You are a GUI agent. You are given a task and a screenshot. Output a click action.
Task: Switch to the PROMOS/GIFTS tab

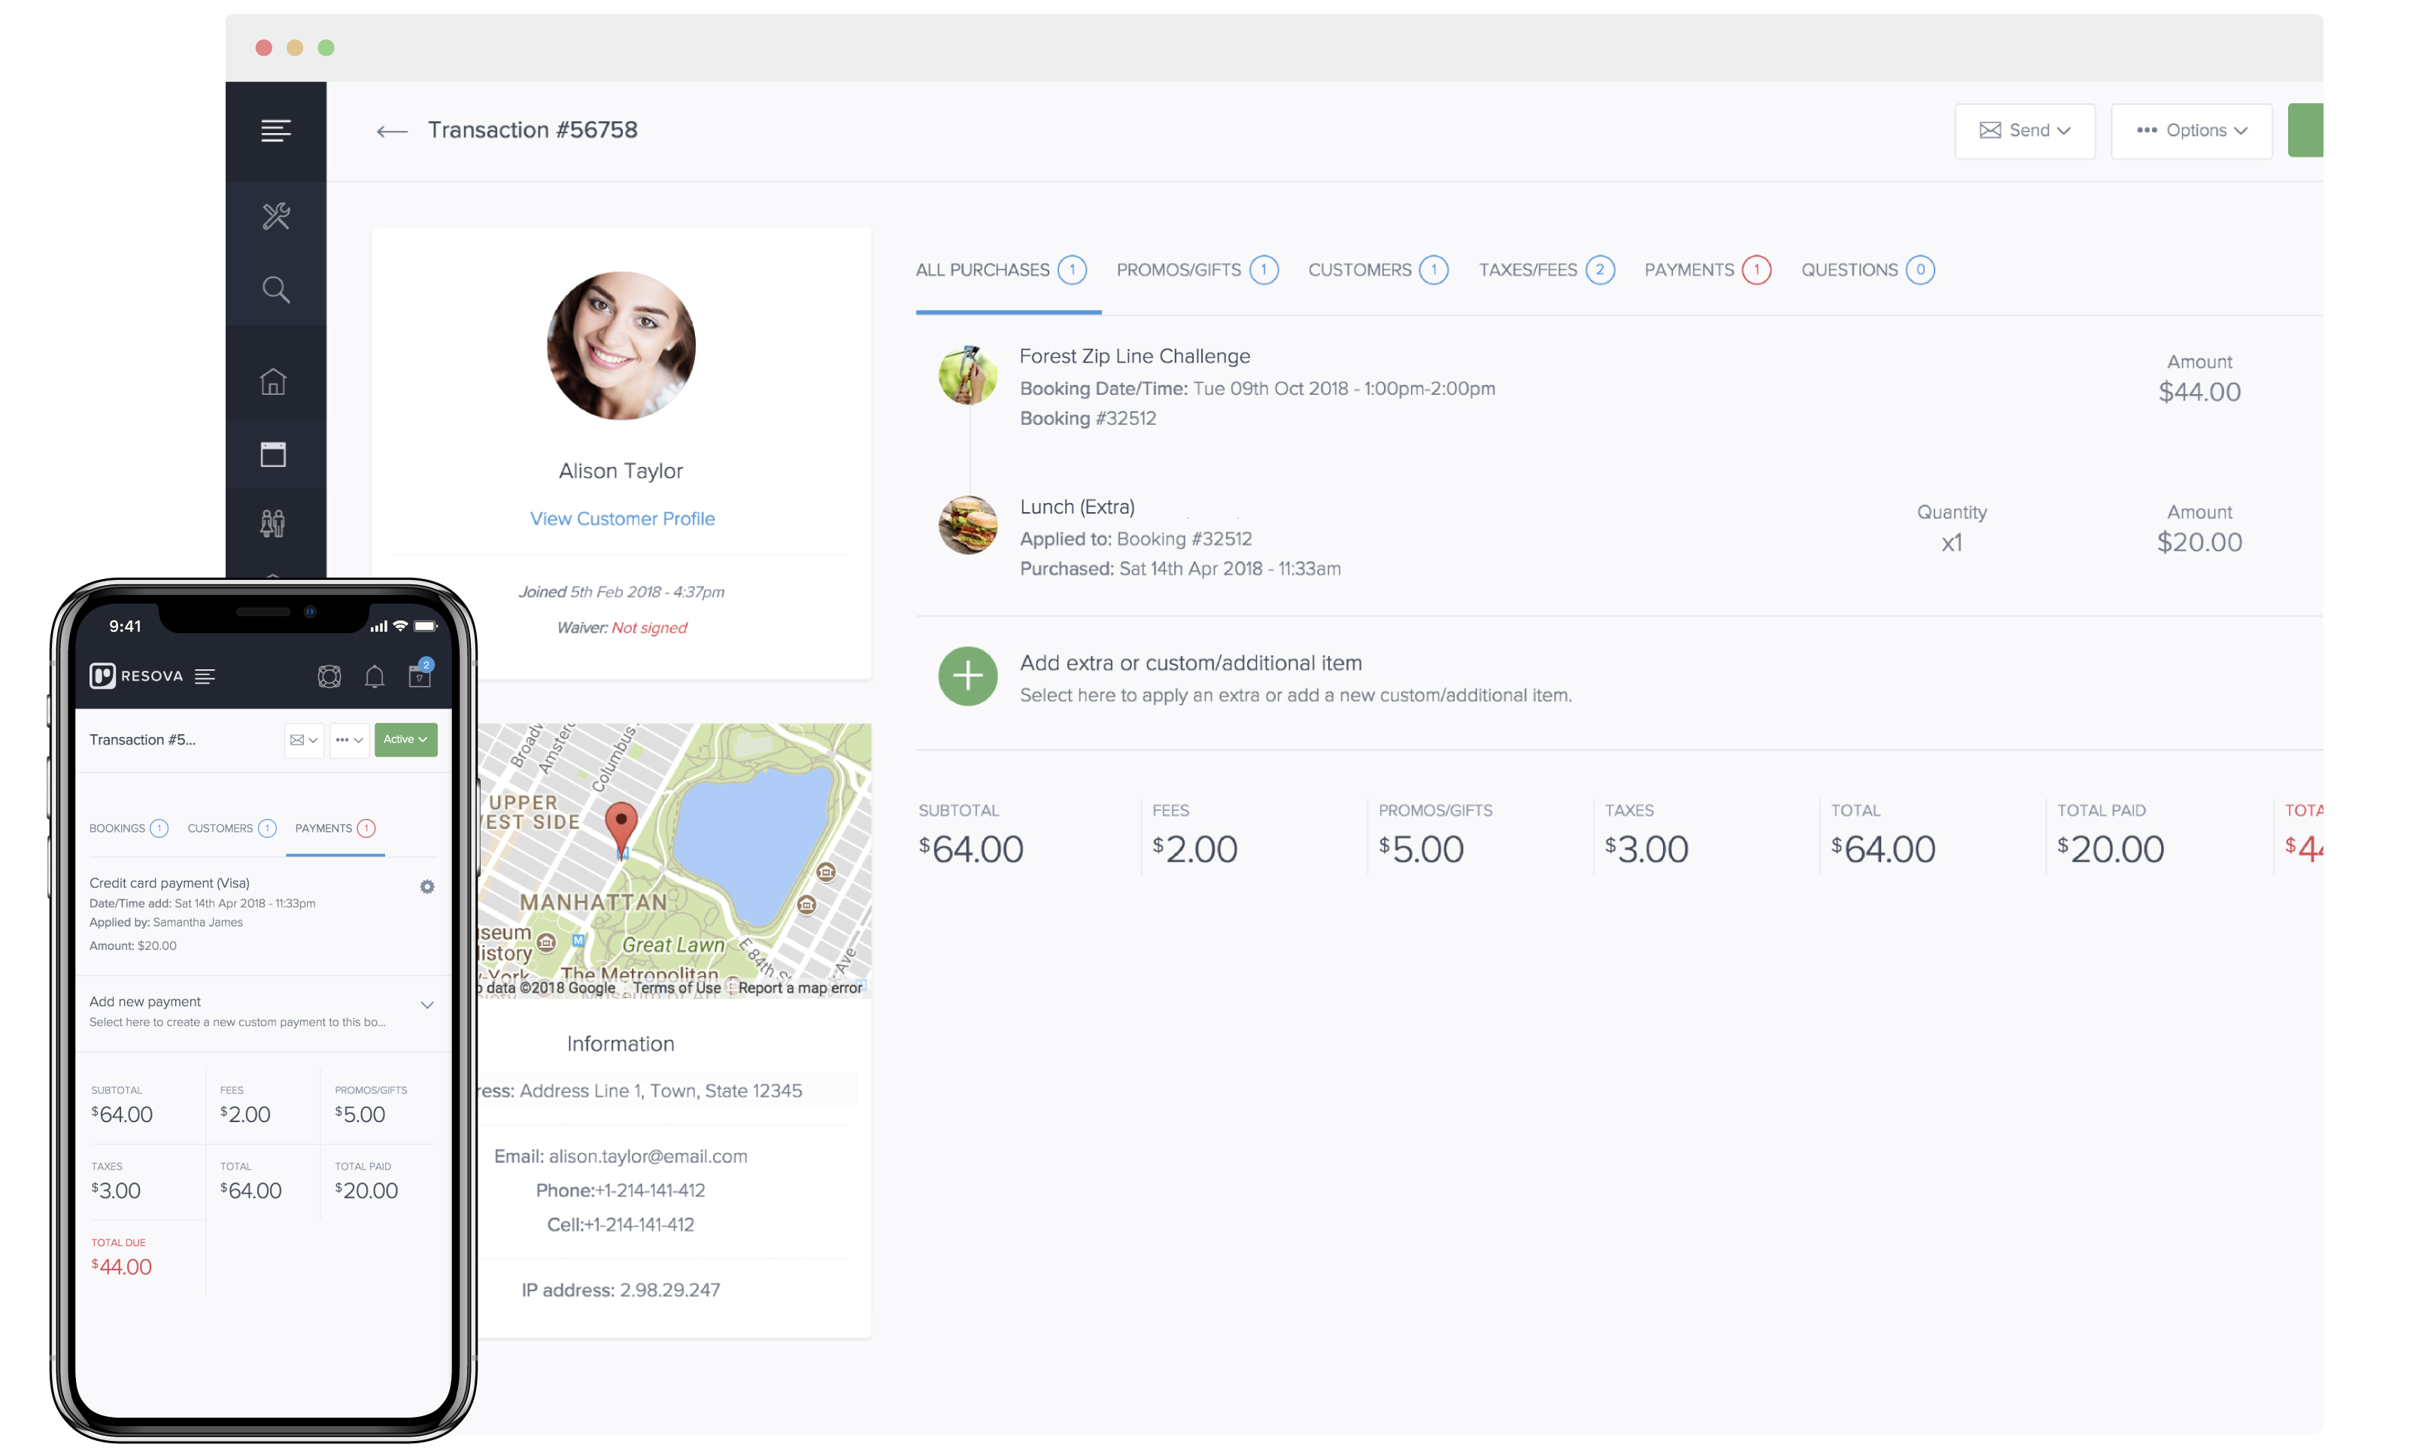(x=1178, y=270)
